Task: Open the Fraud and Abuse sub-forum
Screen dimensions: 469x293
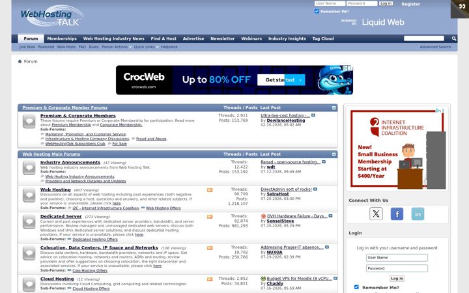Action: click(x=151, y=139)
